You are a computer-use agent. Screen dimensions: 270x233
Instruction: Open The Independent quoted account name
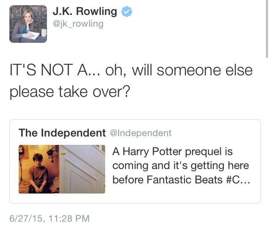(62, 133)
